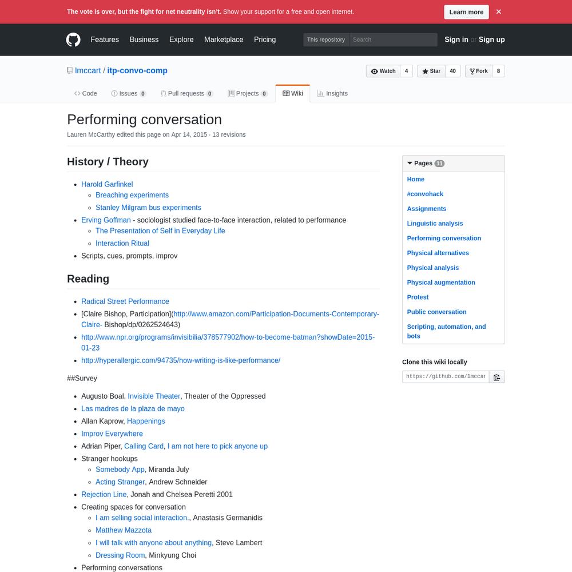Collapse the Pages list triangle
This screenshot has width=572, height=572.
coord(410,163)
